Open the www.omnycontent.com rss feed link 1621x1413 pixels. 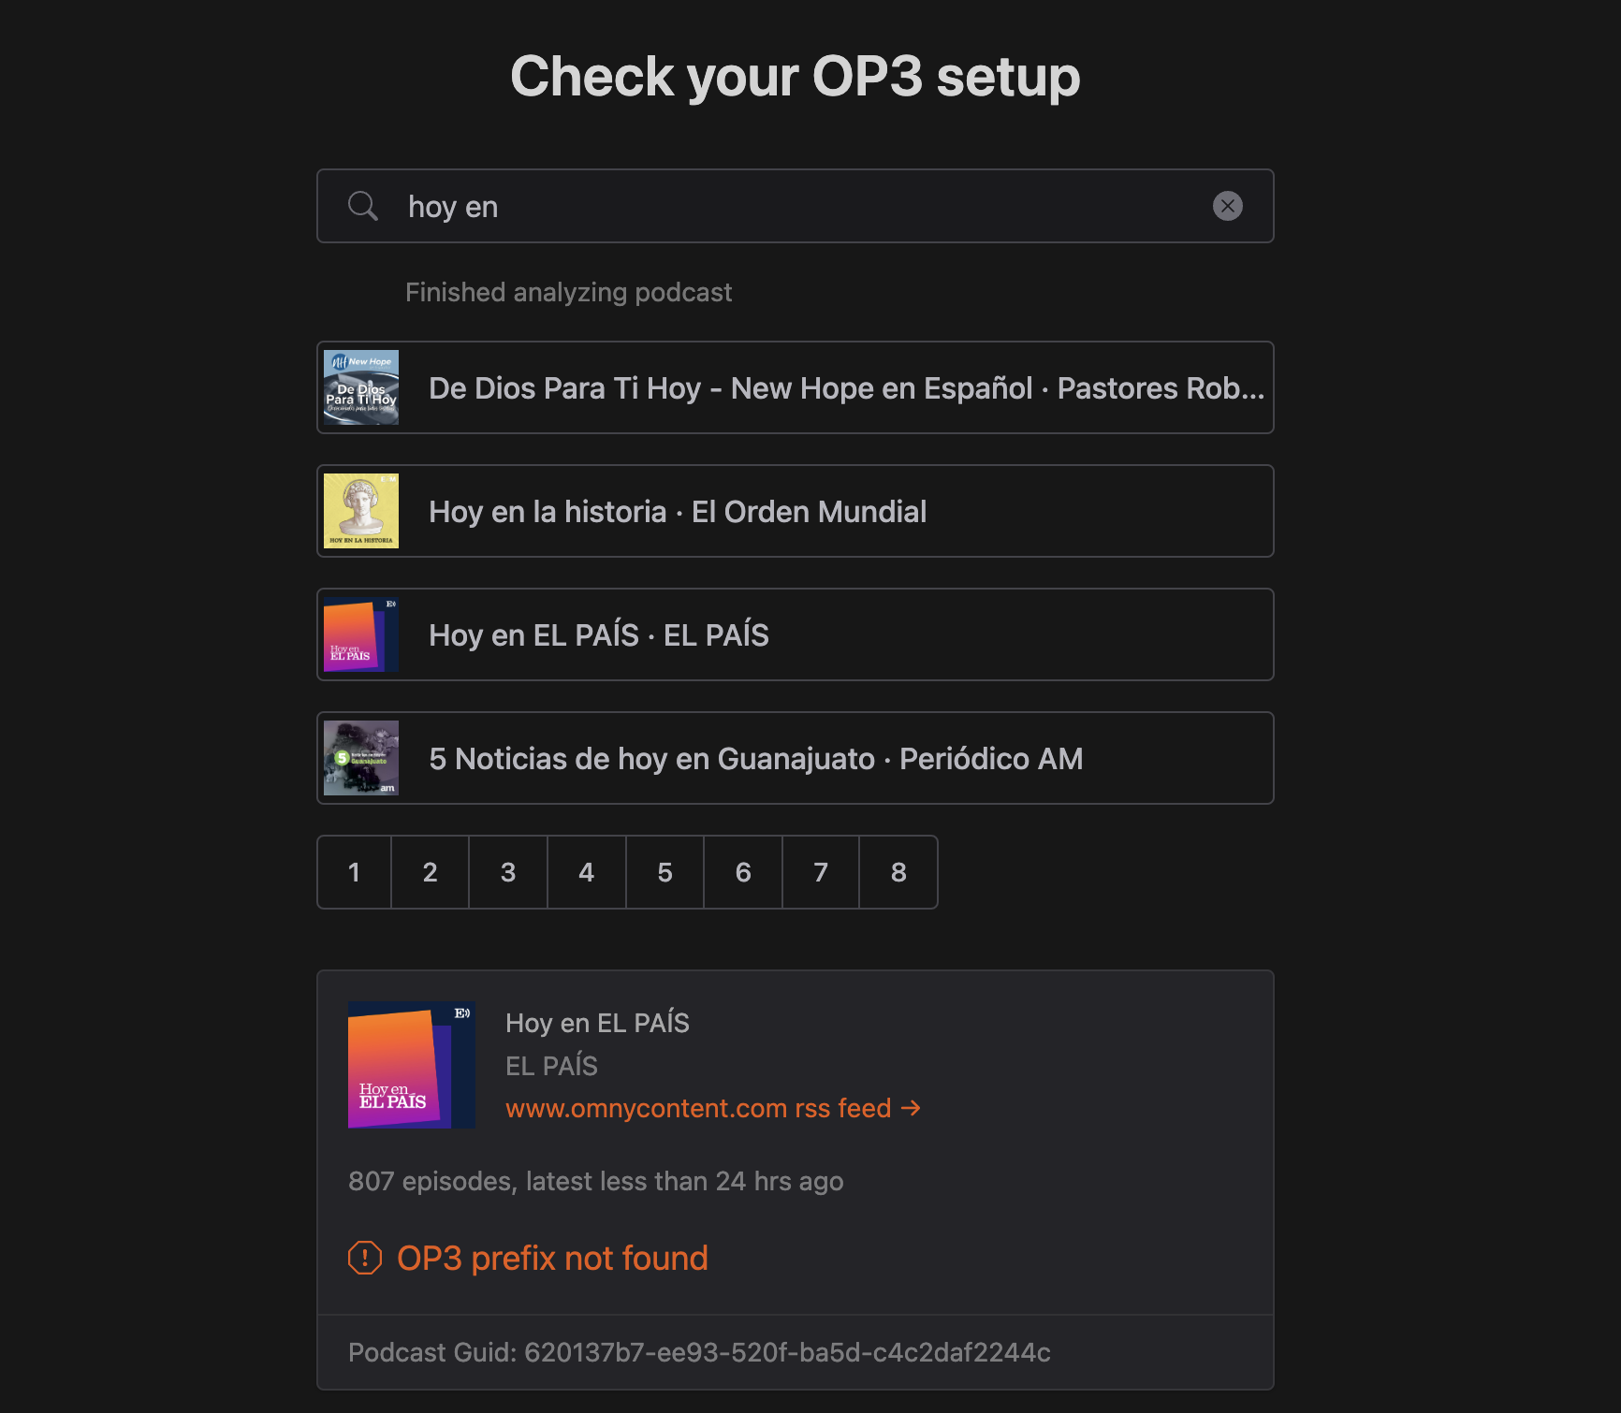[x=713, y=1108]
